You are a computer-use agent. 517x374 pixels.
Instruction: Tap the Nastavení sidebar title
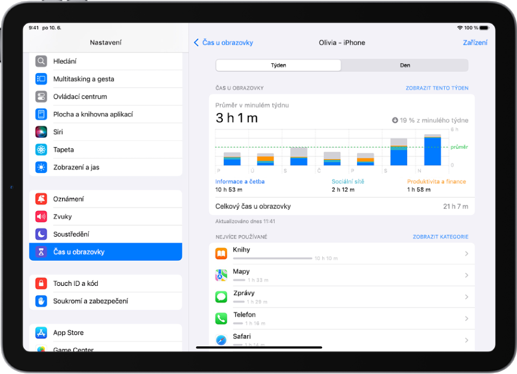pos(106,43)
